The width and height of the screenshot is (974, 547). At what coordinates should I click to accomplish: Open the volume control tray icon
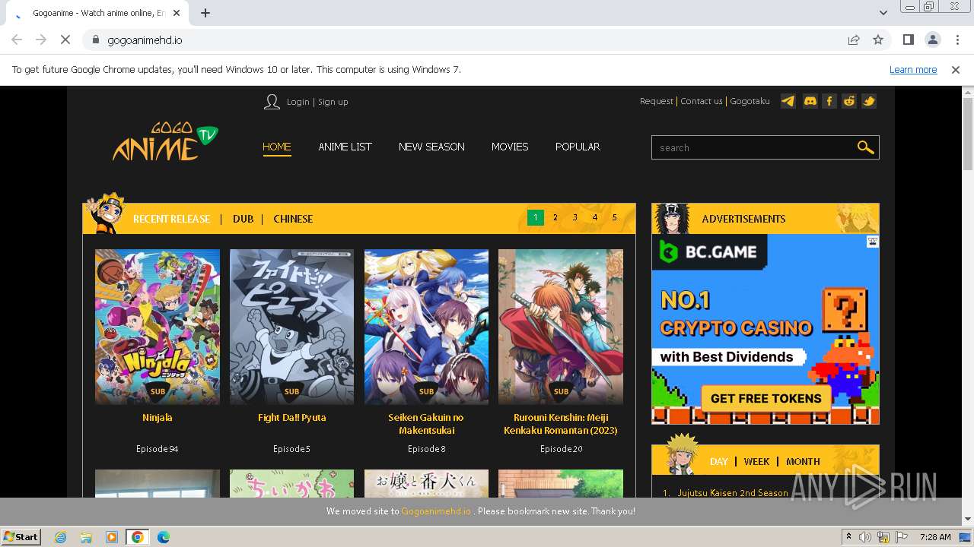click(865, 537)
